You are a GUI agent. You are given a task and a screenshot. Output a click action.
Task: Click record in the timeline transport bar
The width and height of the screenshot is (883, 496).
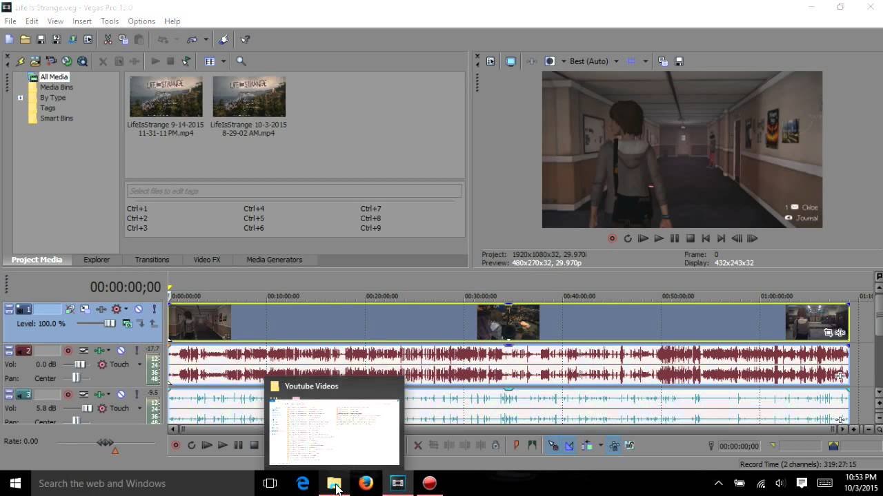point(175,446)
